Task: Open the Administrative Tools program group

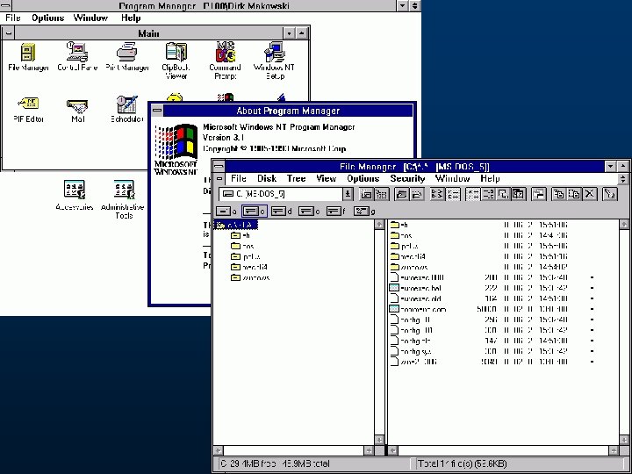Action: 123,190
